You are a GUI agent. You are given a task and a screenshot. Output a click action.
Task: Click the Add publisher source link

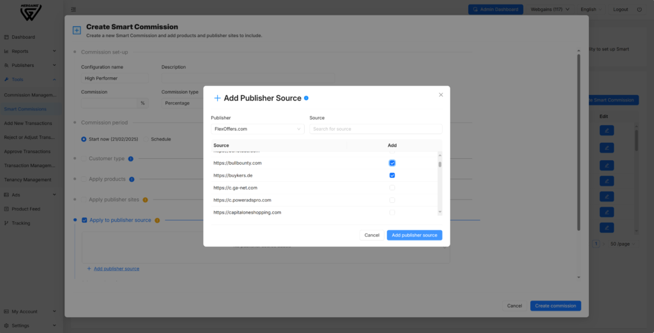click(x=116, y=269)
